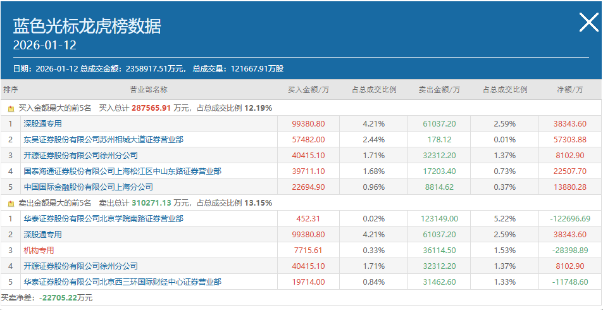Select buy ratio 12.19% in summary
This screenshot has width=603, height=310.
(x=258, y=108)
